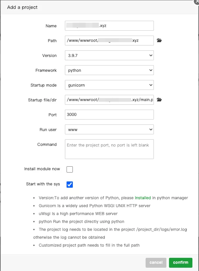Image resolution: width=199 pixels, height=271 pixels.
Task: Check the Install module now box
Action: (x=70, y=169)
